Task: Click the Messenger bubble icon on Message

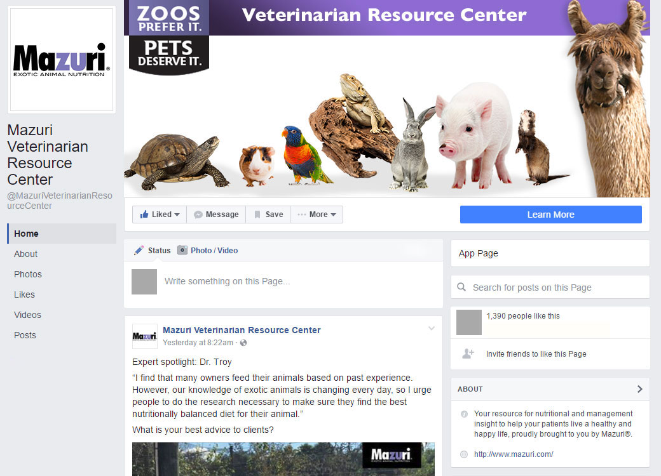Action: (x=198, y=215)
